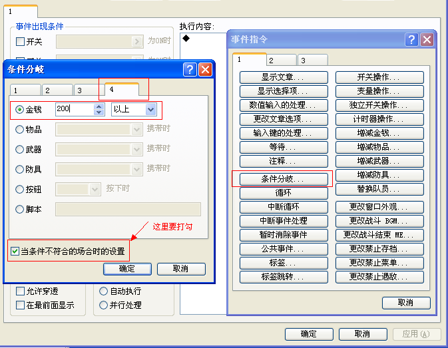Select 自动执行 trigger radio
448x348 pixels.
tap(103, 291)
